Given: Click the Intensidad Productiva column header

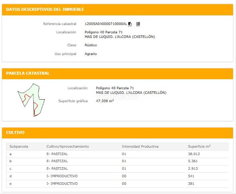Looking at the screenshot, I should tap(140, 146).
